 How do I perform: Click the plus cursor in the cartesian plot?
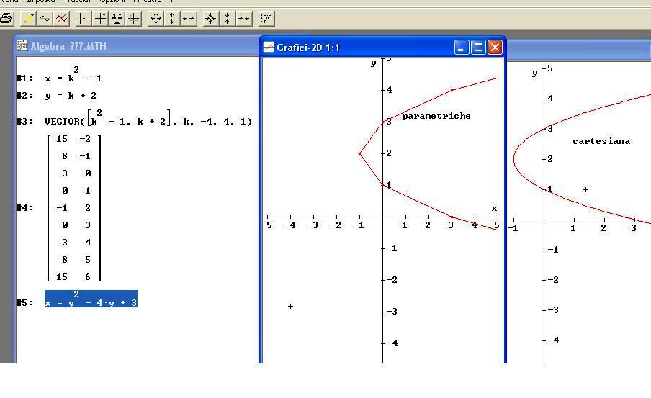click(585, 190)
